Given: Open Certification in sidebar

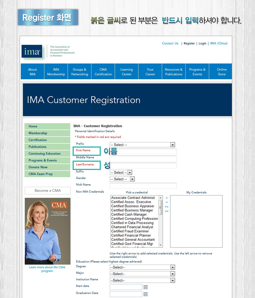Looking at the screenshot, I should (x=47, y=140).
